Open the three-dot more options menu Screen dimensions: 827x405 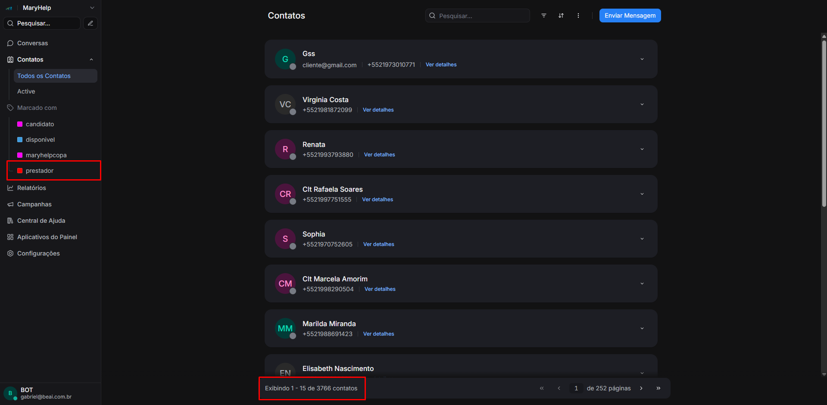(578, 16)
